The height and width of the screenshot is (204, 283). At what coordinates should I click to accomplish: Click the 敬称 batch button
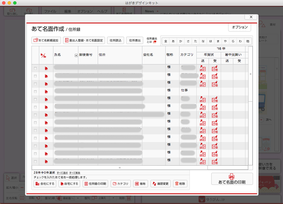click(140, 183)
